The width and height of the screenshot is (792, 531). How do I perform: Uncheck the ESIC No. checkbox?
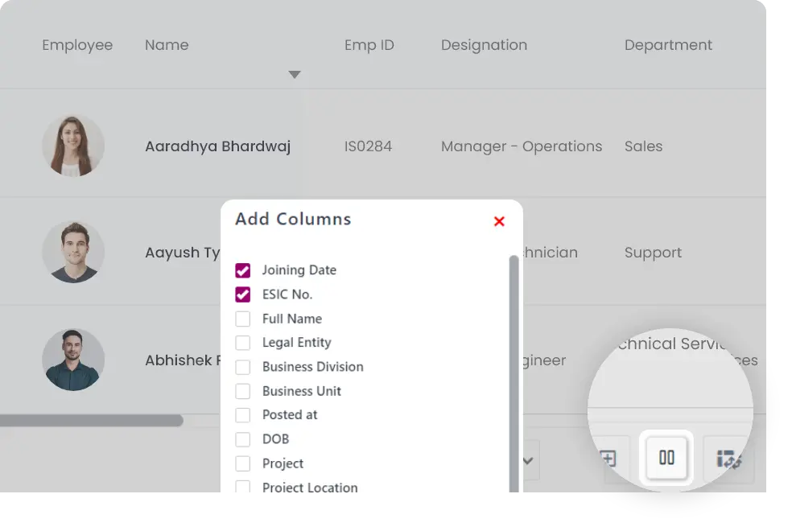(x=243, y=294)
